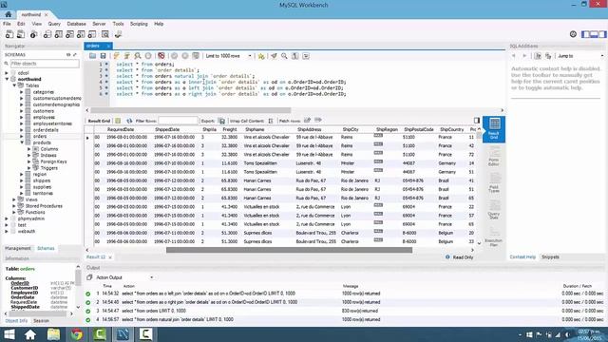Switch to the Management tab
Viewport: 608px width, 342px height.
coord(18,248)
